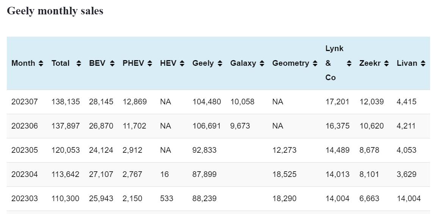Click the sort arrows beside Month

coord(41,64)
